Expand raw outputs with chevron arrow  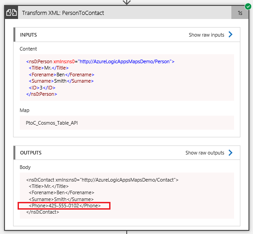click(x=230, y=153)
